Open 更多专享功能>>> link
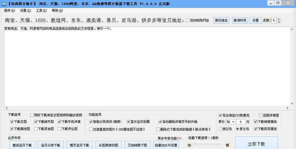The height and width of the screenshot is (149, 296). 169,138
